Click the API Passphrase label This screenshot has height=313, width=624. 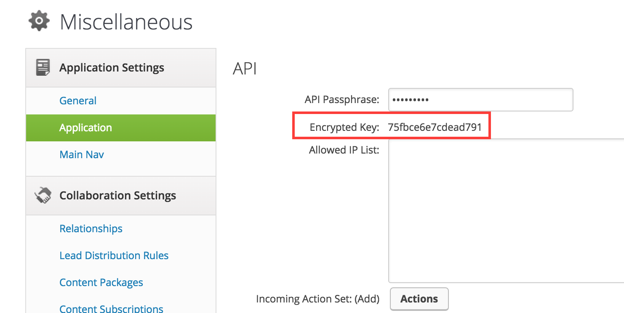point(342,100)
